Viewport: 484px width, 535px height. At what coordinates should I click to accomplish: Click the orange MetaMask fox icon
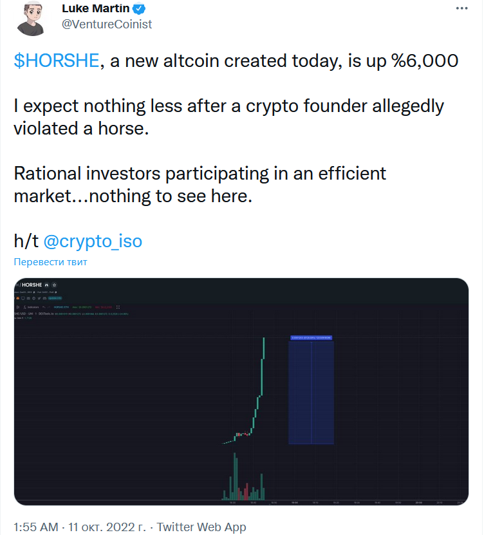click(x=18, y=298)
